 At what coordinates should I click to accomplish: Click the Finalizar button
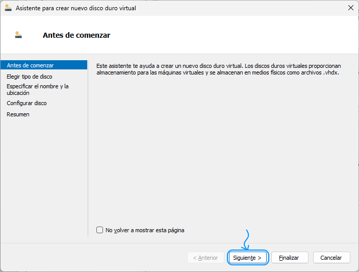(290, 258)
